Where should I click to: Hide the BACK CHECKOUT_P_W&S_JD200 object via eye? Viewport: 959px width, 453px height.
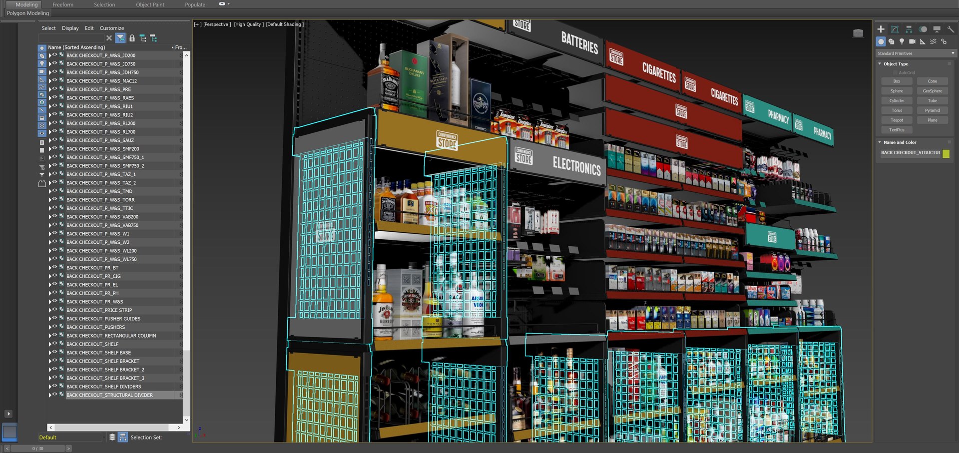55,55
